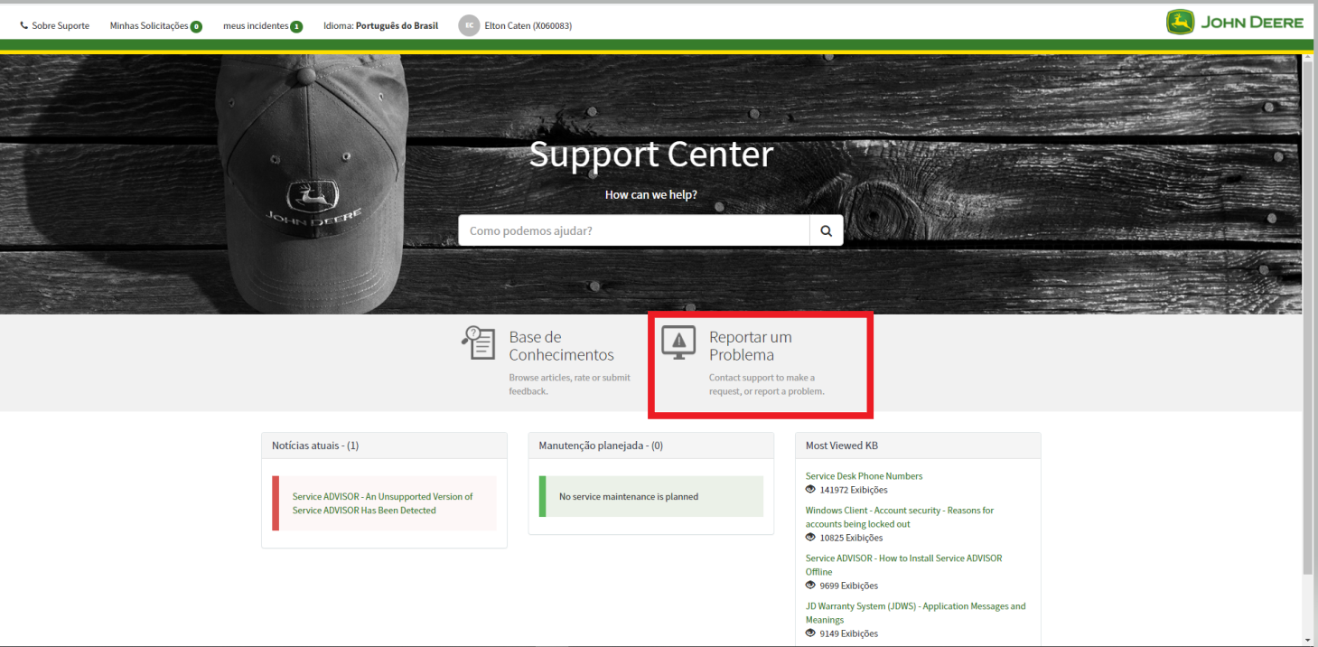Focus the Como podemos ajudar? search box
The width and height of the screenshot is (1318, 647).
pos(633,230)
